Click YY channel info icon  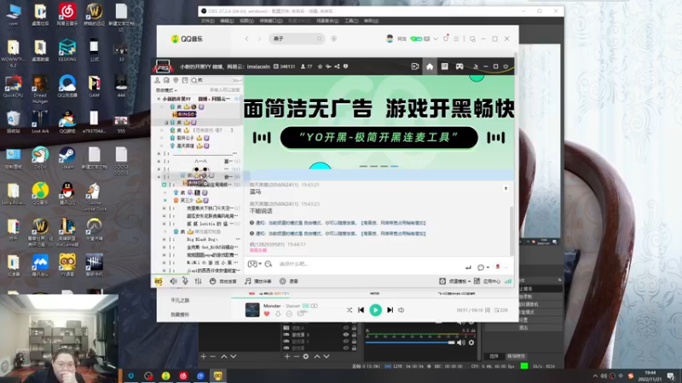346,66
